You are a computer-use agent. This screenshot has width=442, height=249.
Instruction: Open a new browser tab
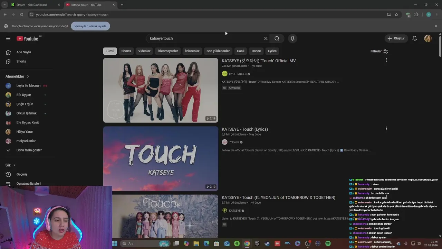click(x=122, y=4)
